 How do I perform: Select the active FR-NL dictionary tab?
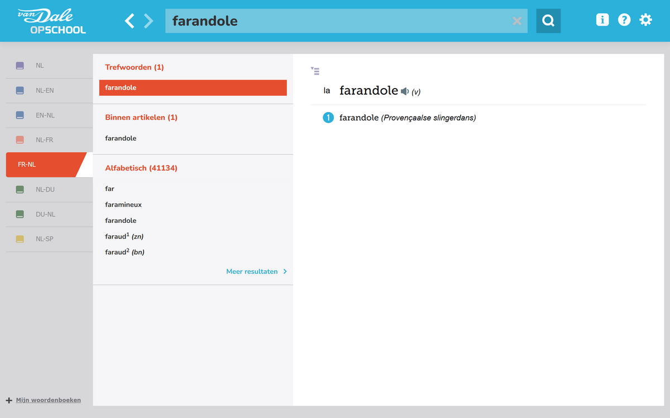(46, 164)
